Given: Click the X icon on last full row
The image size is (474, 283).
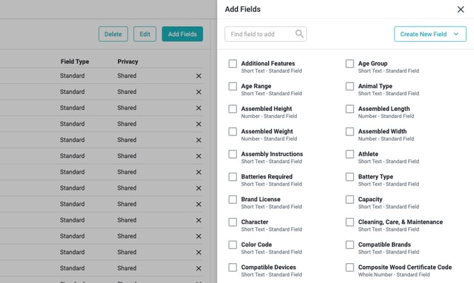Looking at the screenshot, I should pos(198,268).
